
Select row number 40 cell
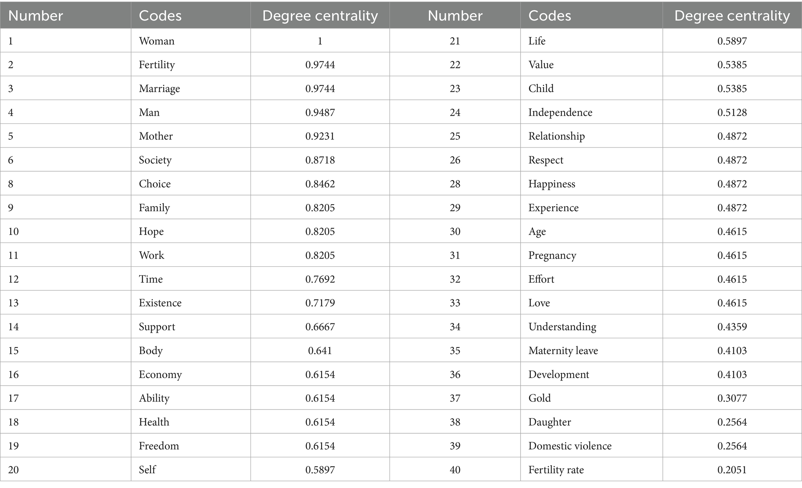pyautogui.click(x=455, y=470)
